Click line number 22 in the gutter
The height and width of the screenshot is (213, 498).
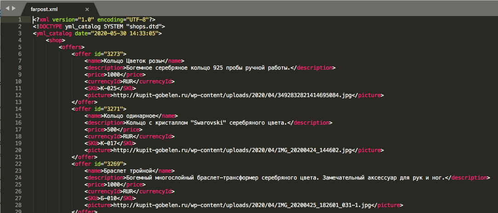pos(18,164)
